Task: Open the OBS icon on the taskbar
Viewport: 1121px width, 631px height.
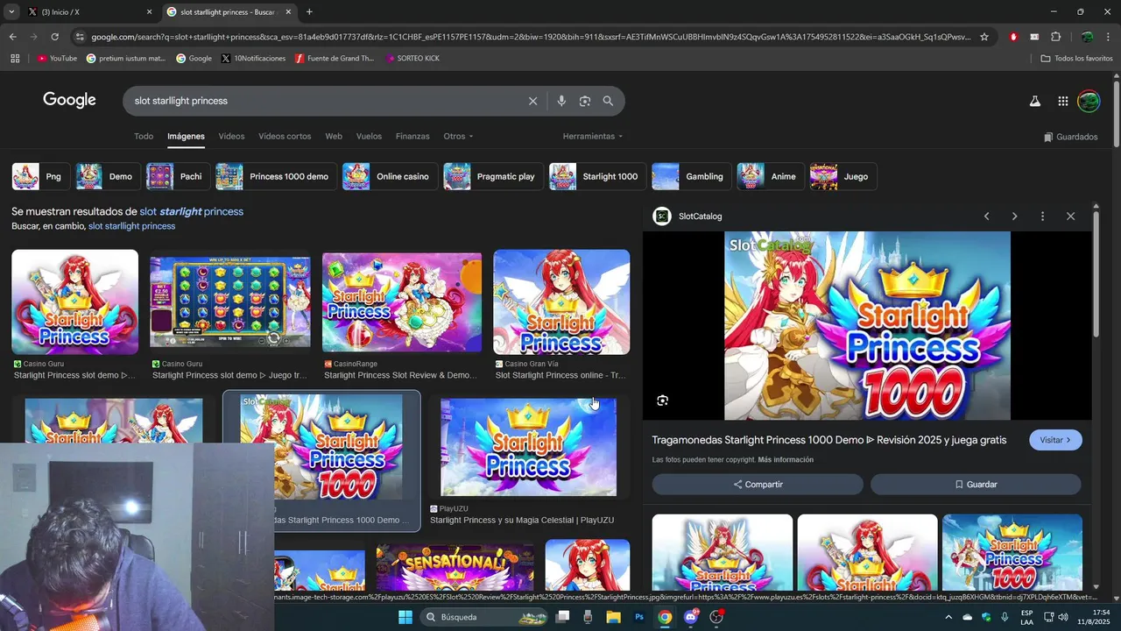Action: tap(717, 617)
